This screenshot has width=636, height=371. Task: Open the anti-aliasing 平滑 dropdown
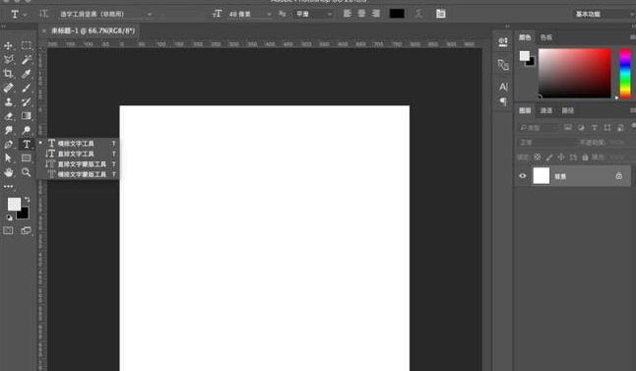point(313,14)
